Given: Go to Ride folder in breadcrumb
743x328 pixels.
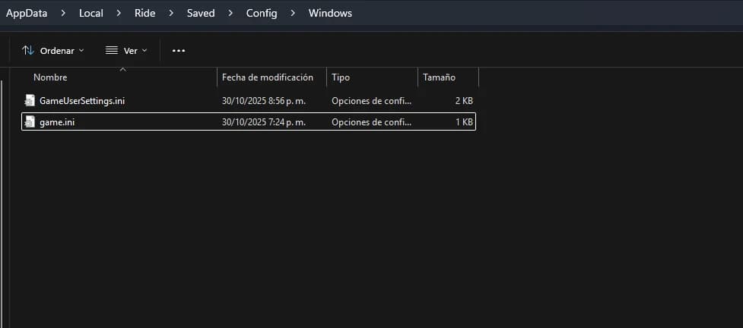Looking at the screenshot, I should click(x=145, y=13).
